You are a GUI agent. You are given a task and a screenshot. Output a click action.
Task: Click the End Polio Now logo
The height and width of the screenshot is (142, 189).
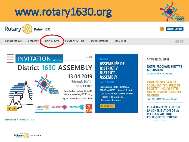pyautogui.click(x=89, y=109)
